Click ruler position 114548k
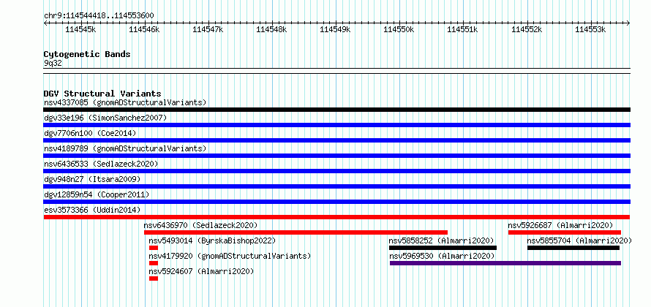The height and width of the screenshot is (307, 651). (272, 30)
